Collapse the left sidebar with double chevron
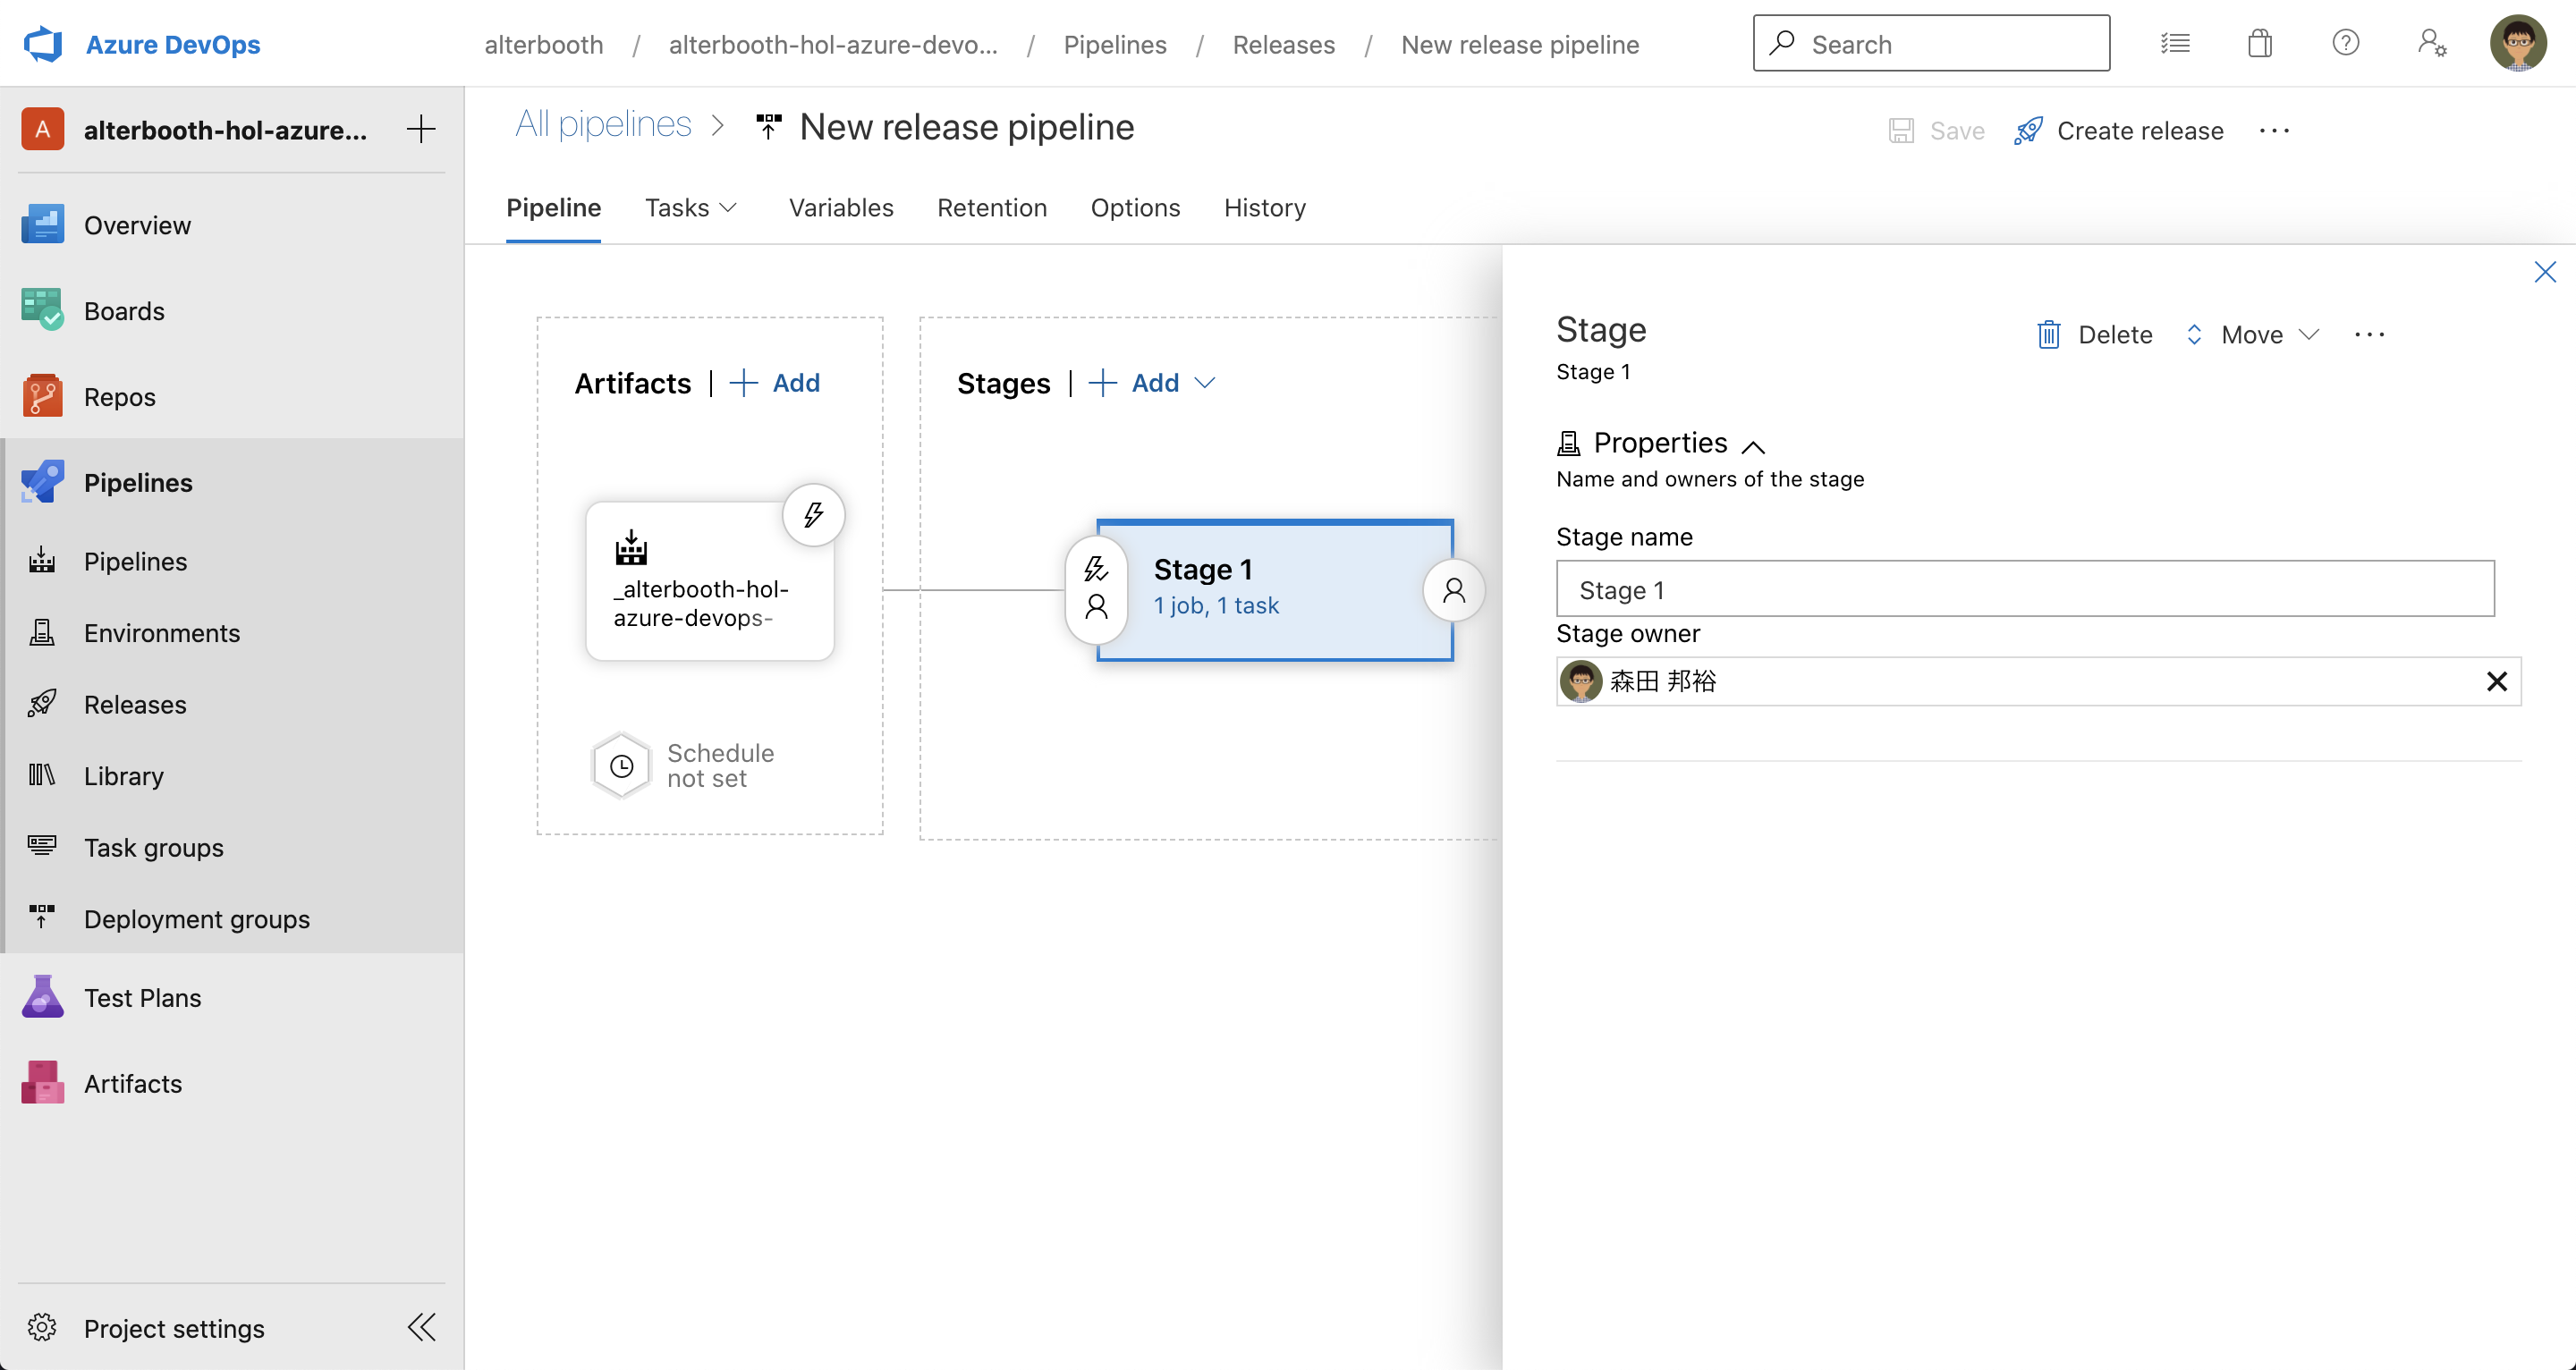The image size is (2576, 1370). 421,1327
